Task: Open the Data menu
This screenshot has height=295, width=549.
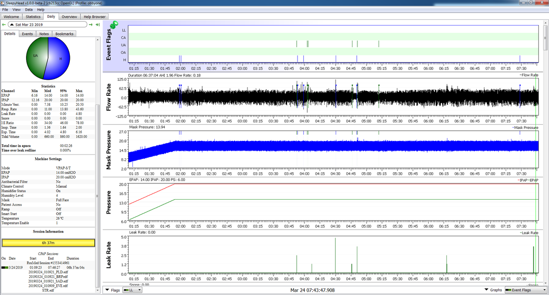Action: pyautogui.click(x=29, y=10)
